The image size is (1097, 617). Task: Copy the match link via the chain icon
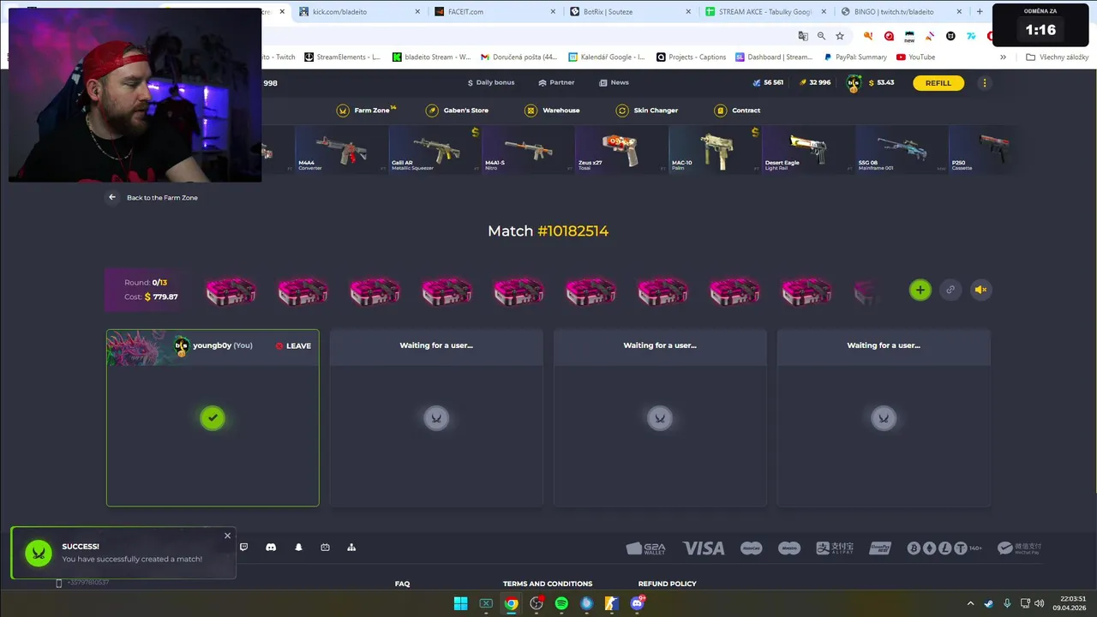(x=950, y=290)
